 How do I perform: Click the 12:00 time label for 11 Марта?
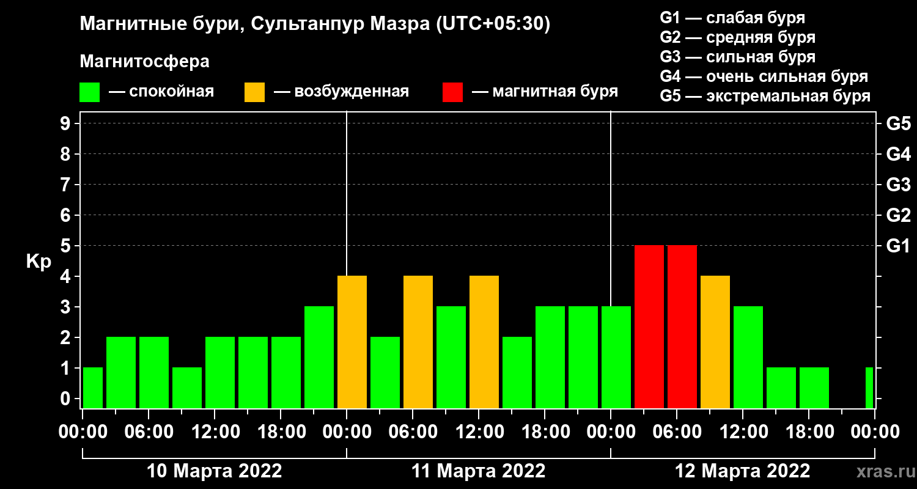(479, 432)
